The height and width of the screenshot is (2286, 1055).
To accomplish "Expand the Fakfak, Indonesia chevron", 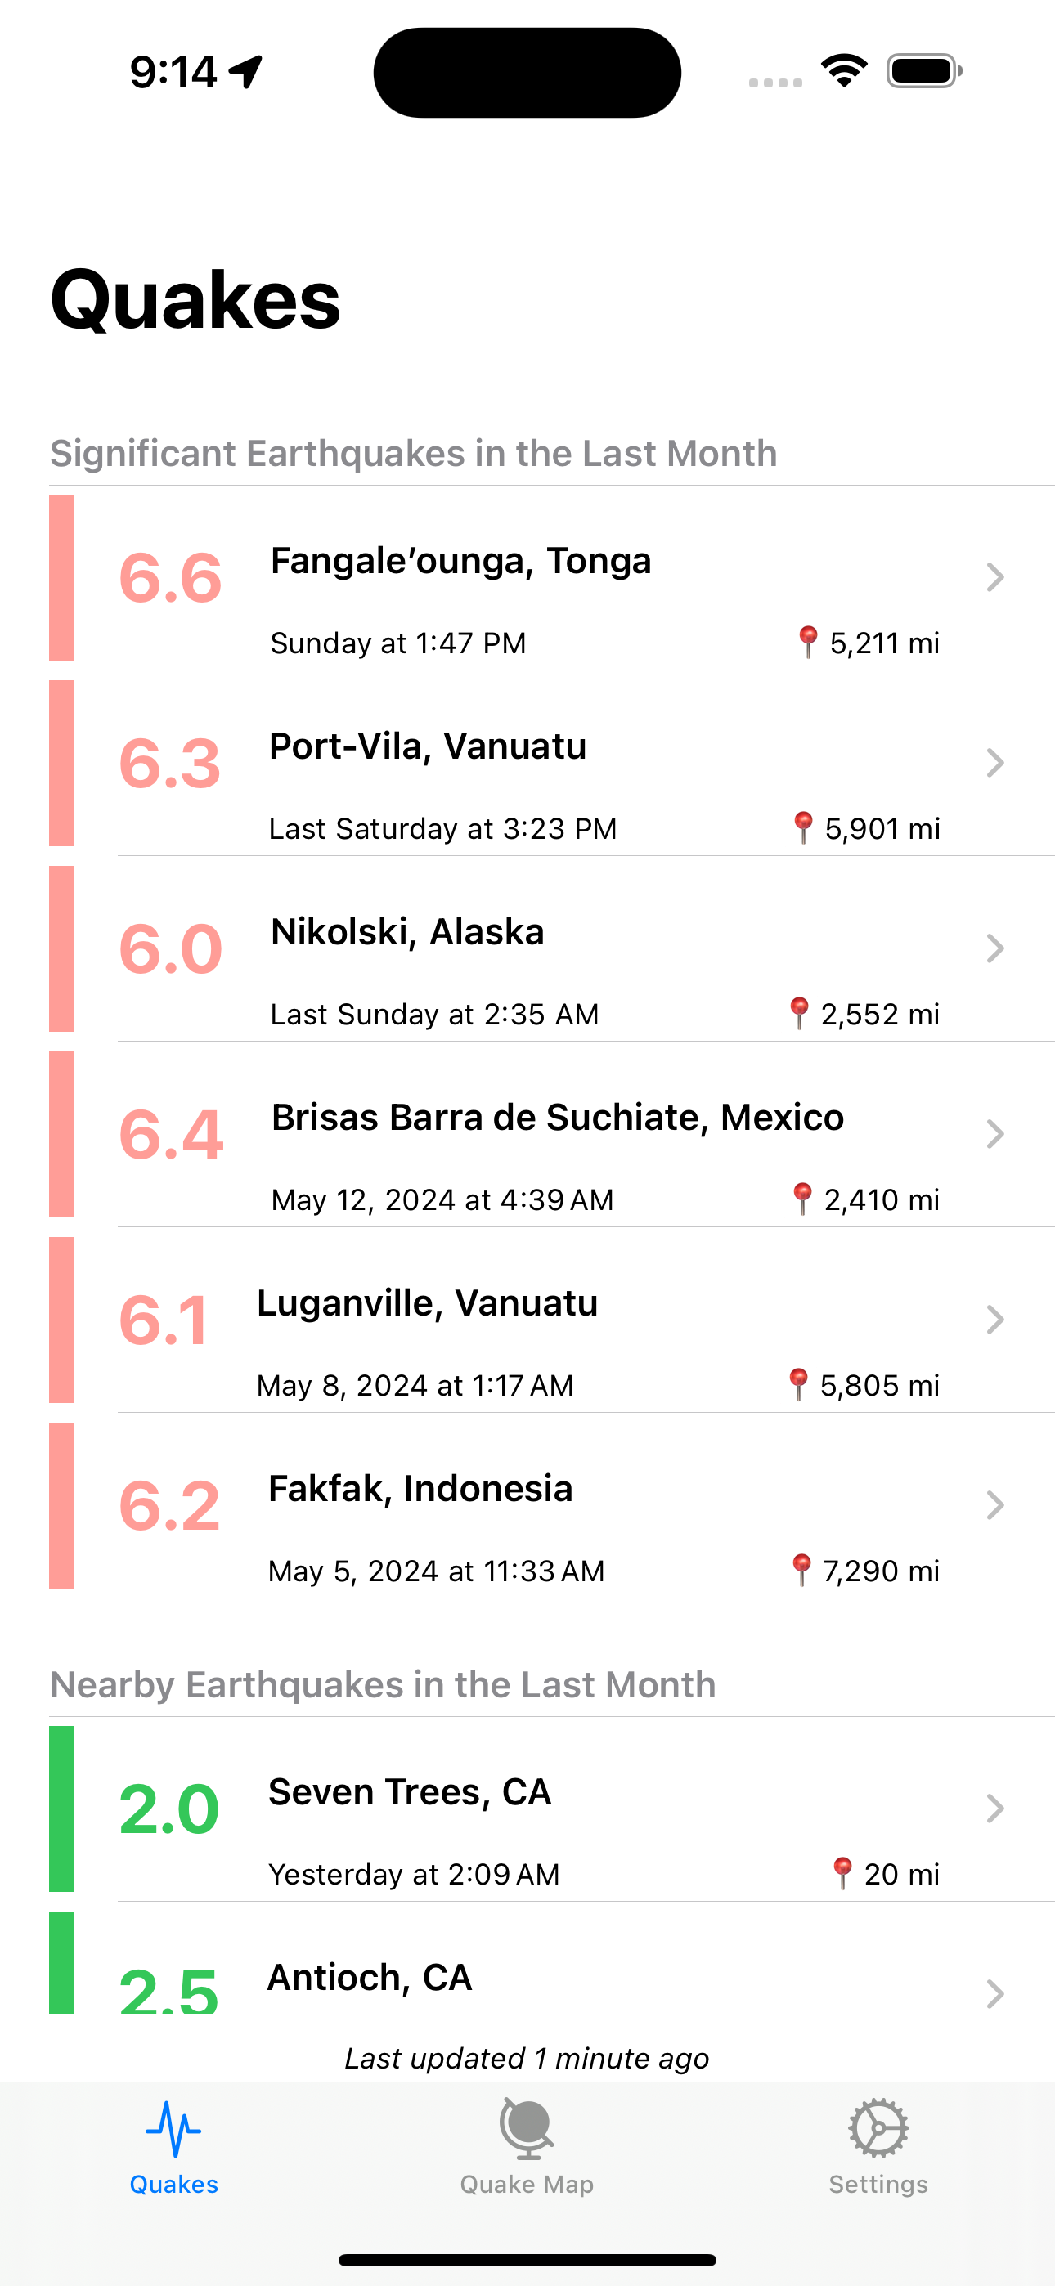I will 994,1504.
